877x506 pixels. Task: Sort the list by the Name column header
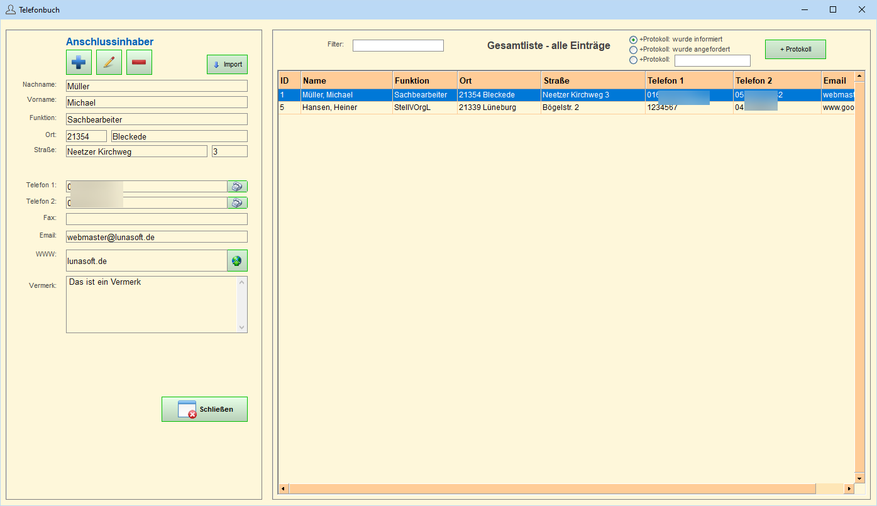coord(346,80)
